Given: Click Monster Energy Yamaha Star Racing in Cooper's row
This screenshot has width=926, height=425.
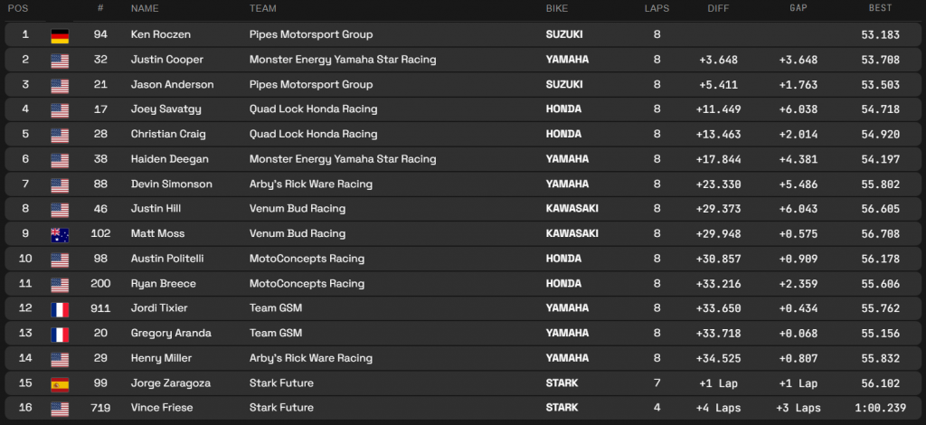Looking at the screenshot, I should [343, 60].
